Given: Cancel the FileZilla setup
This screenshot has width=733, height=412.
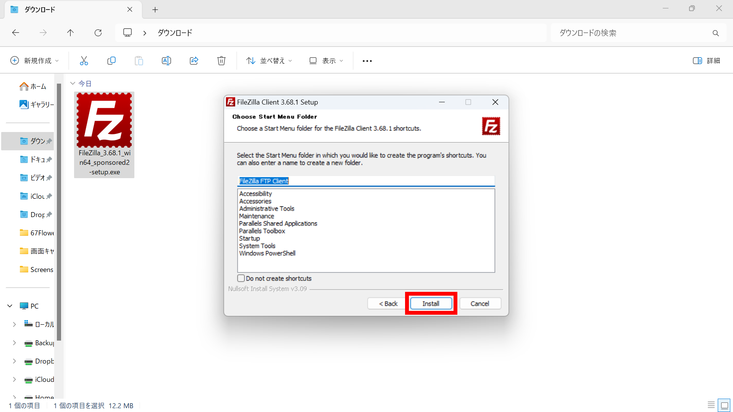Looking at the screenshot, I should point(480,304).
